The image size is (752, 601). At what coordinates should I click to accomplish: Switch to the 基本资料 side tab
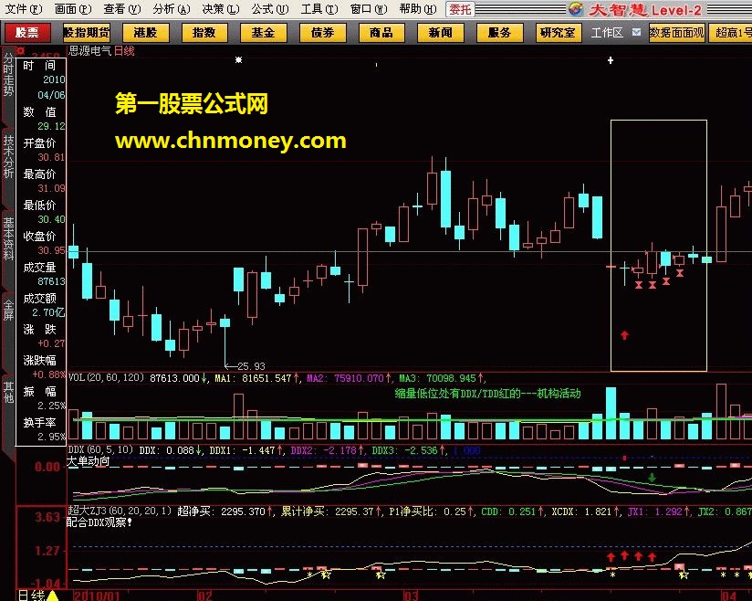coord(8,238)
